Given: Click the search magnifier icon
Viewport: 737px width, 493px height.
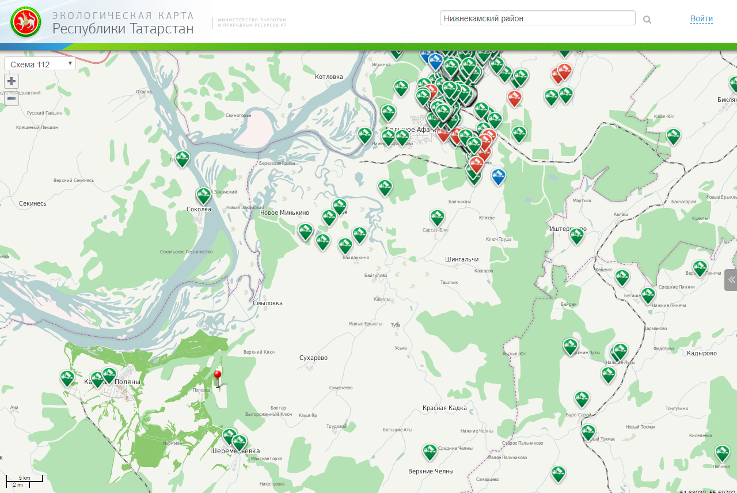Looking at the screenshot, I should pos(647,20).
